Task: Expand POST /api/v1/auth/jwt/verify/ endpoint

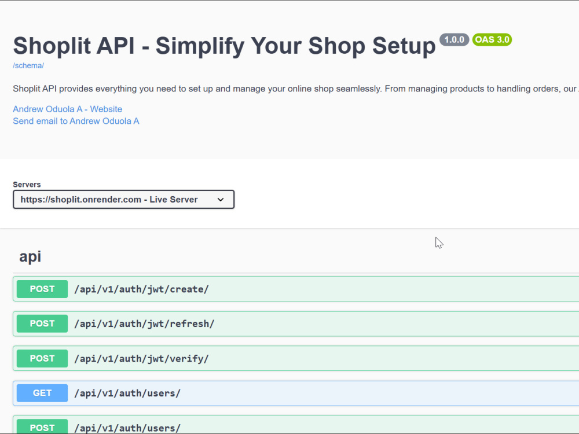Action: (x=296, y=358)
